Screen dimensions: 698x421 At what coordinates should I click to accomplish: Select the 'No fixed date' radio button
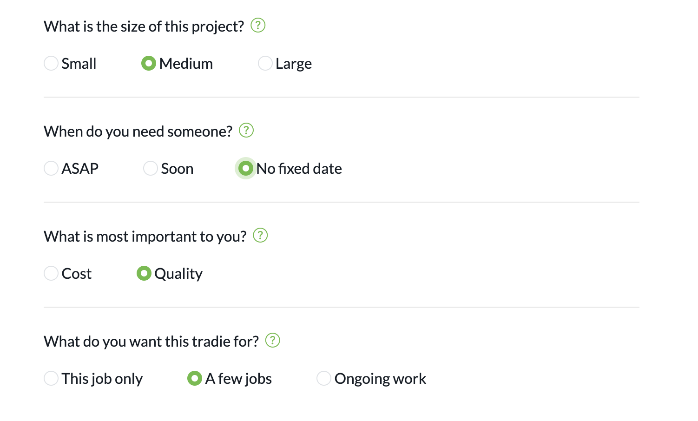[x=246, y=168]
